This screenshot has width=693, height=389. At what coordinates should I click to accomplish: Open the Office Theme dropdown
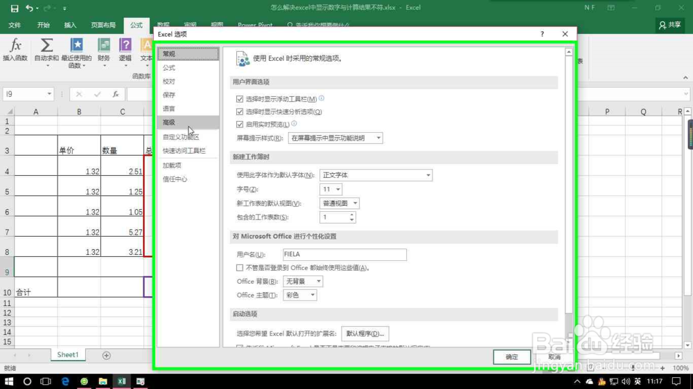point(299,295)
